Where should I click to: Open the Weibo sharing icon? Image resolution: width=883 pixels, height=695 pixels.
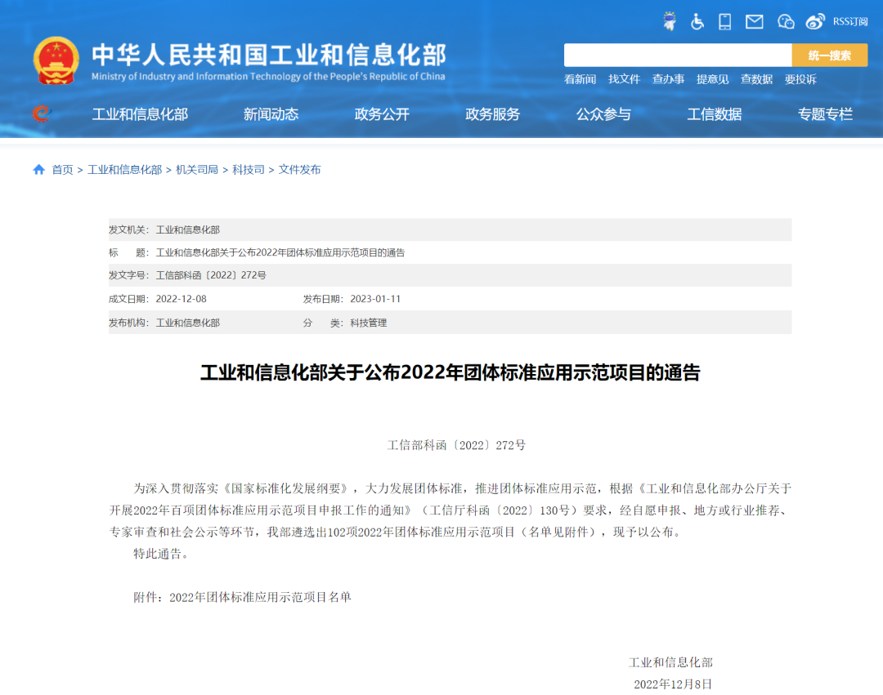pos(815,21)
